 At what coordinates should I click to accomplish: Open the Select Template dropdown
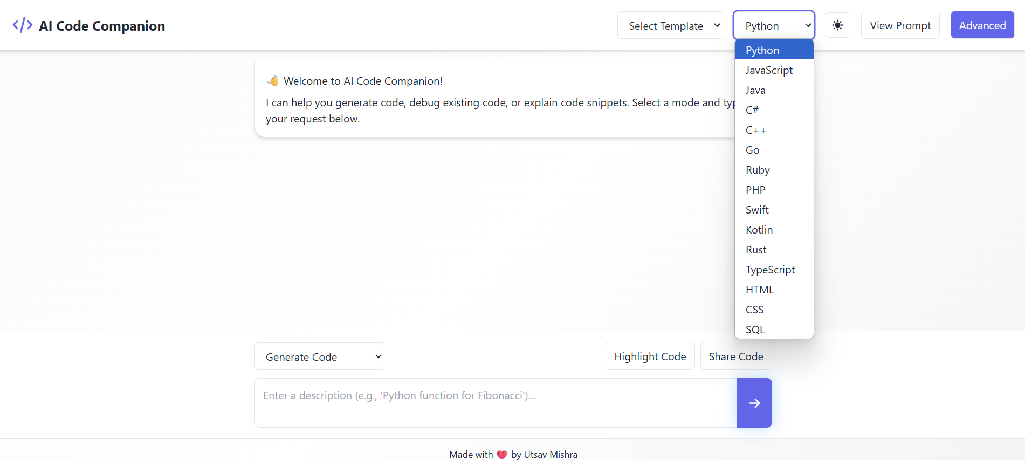point(670,25)
